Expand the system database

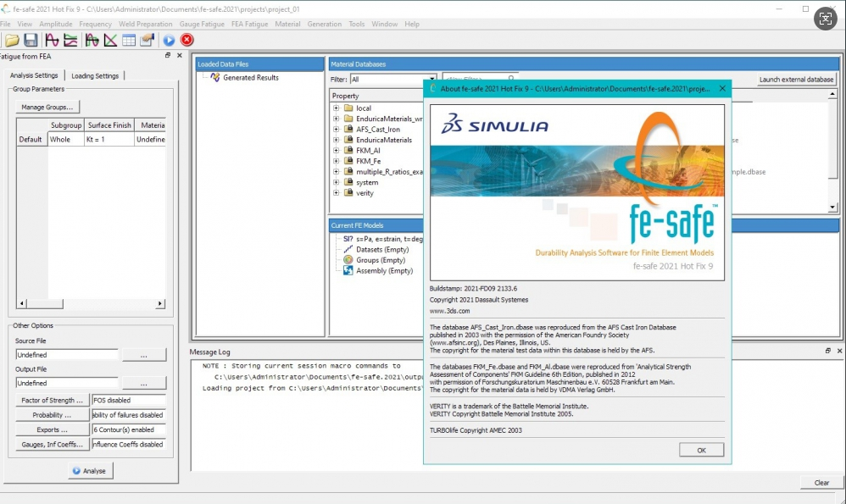337,182
